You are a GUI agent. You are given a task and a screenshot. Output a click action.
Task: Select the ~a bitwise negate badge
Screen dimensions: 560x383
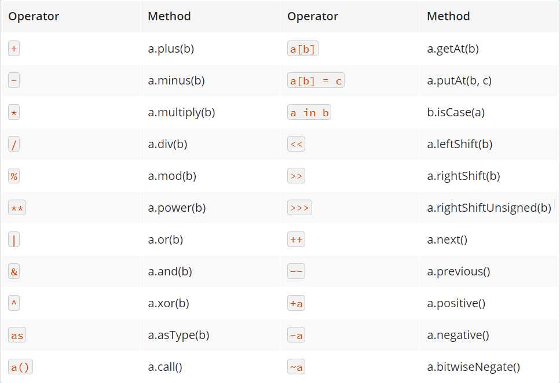pyautogui.click(x=296, y=367)
